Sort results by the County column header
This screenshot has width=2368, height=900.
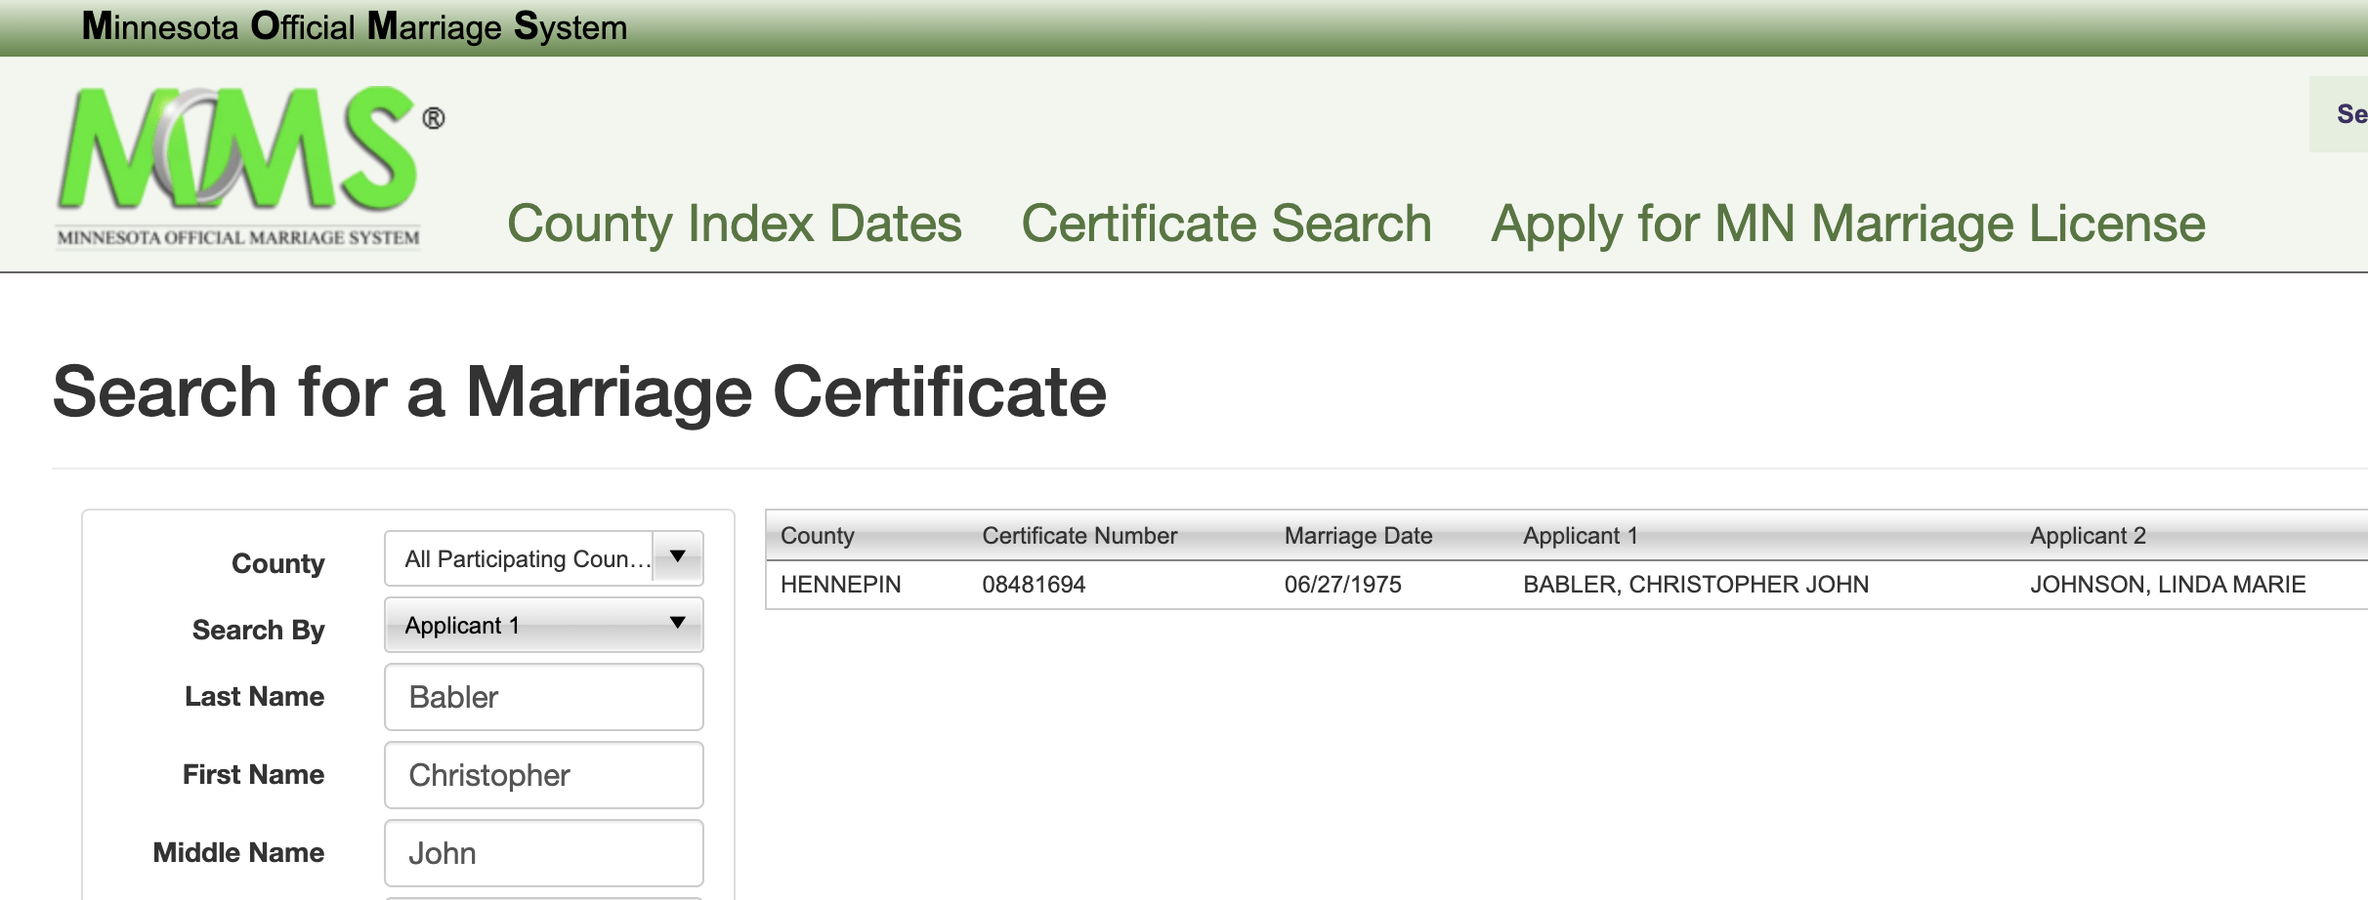pyautogui.click(x=817, y=536)
